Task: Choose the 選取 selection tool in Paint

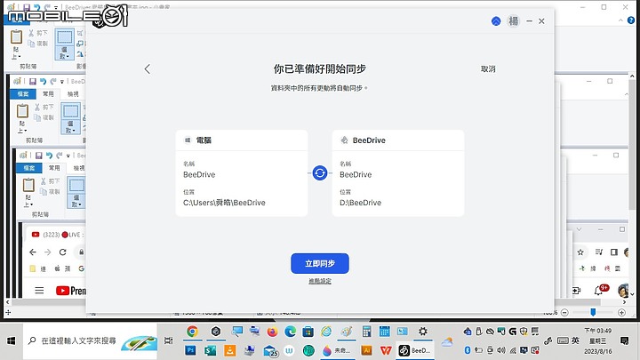Action: pyautogui.click(x=65, y=37)
